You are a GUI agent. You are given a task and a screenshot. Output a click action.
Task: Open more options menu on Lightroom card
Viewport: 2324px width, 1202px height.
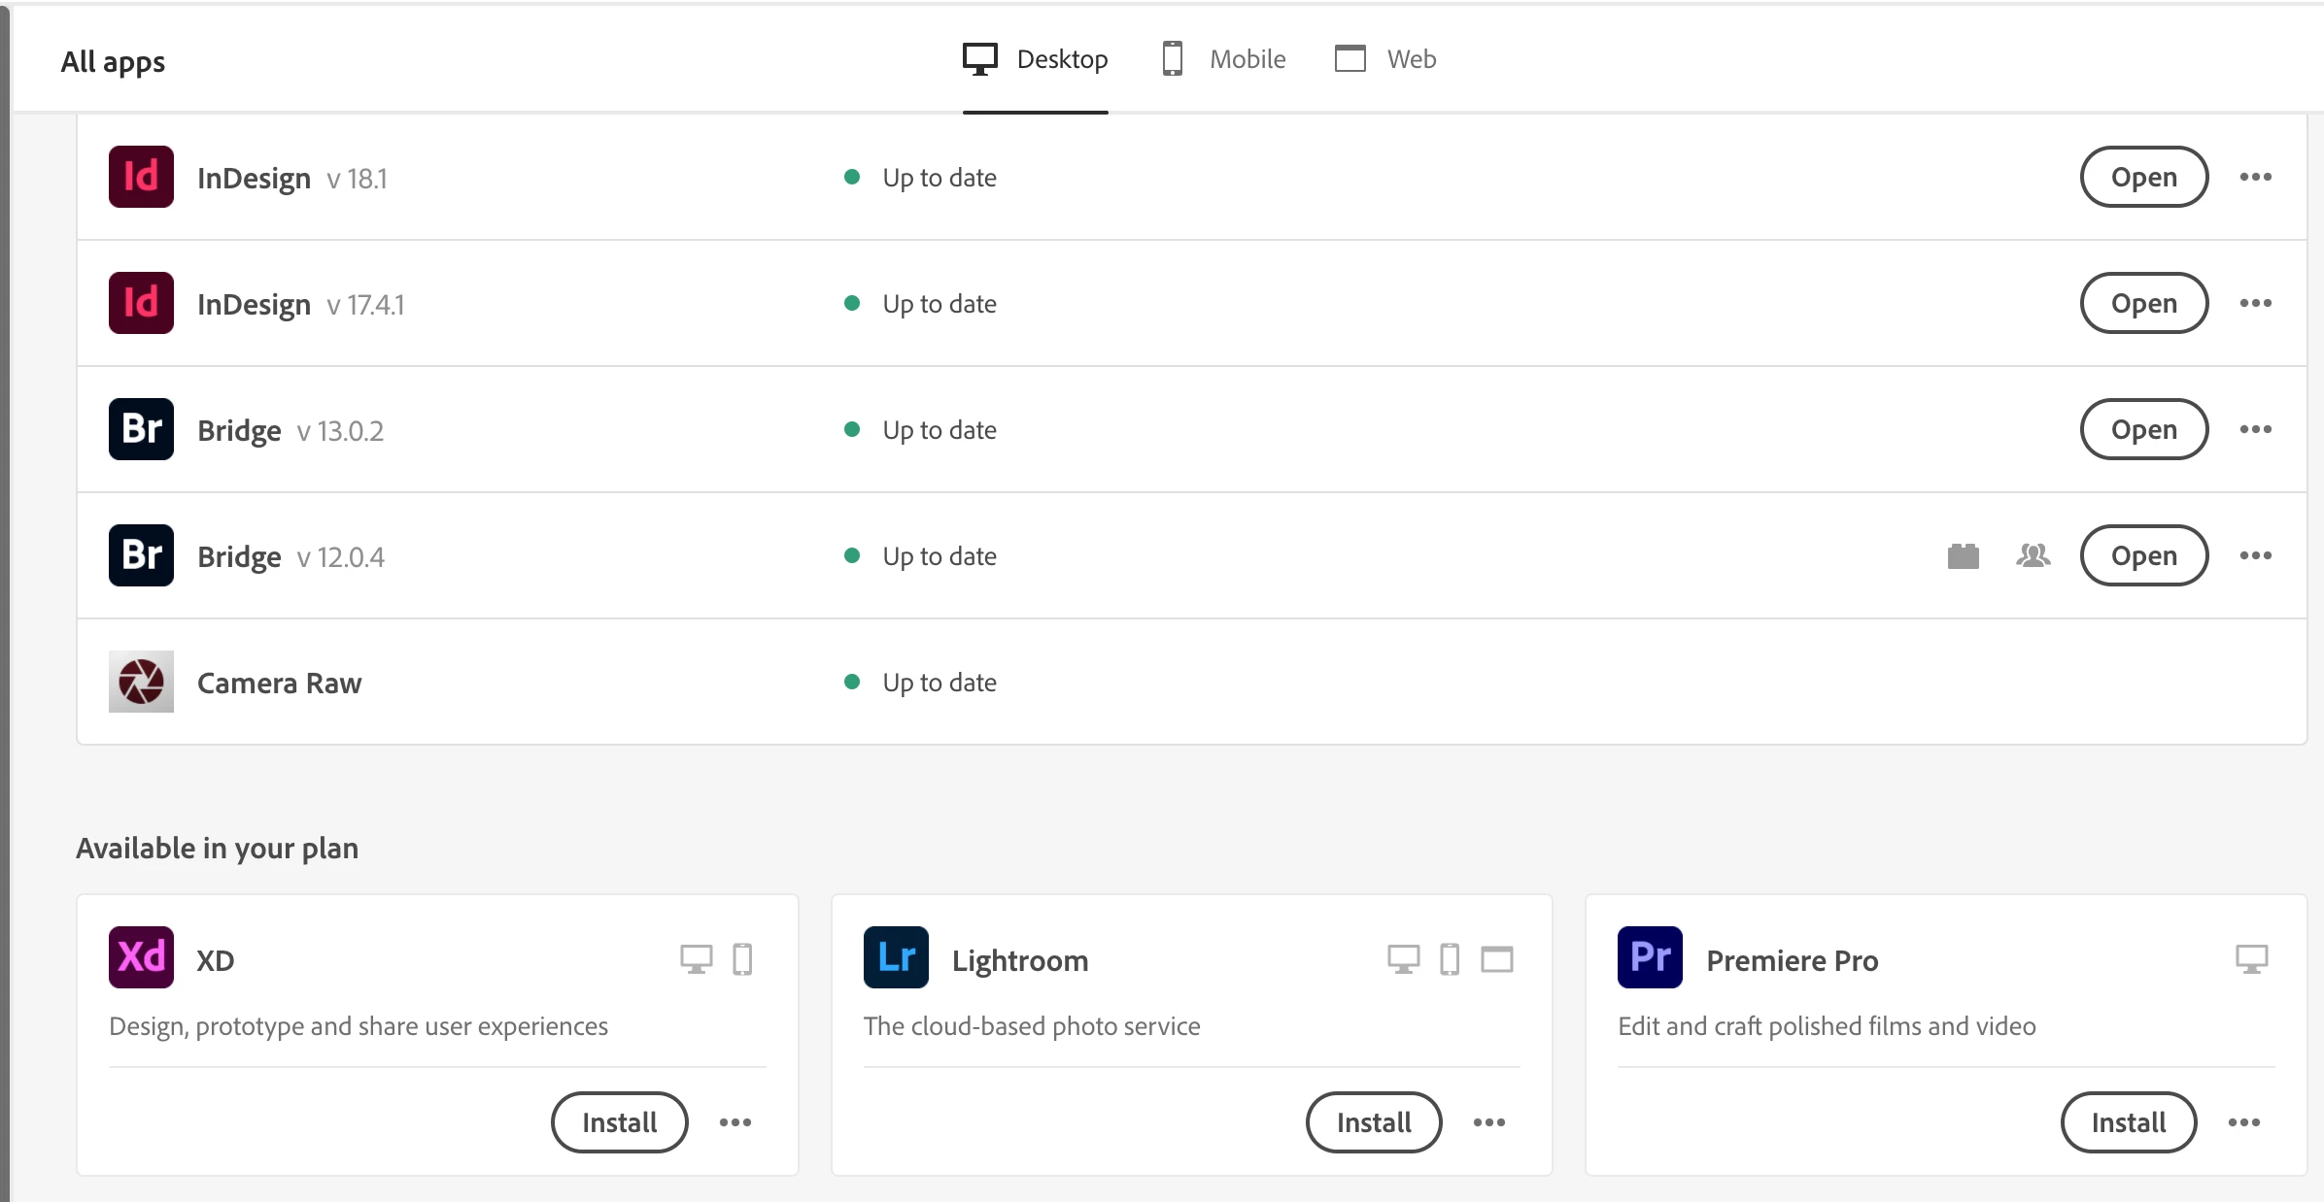pyautogui.click(x=1489, y=1122)
